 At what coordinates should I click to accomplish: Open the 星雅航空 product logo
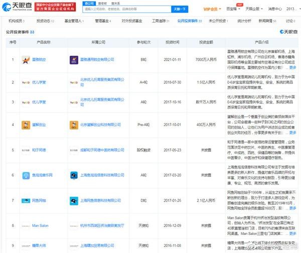26,60
